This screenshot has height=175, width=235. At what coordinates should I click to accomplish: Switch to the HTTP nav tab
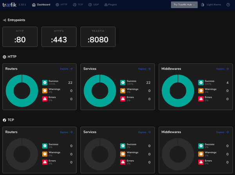point(62,5)
